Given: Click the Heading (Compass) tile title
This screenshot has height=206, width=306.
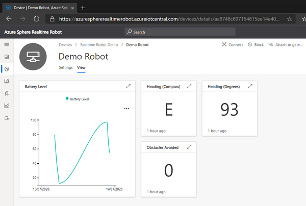Looking at the screenshot, I should click(x=164, y=87).
